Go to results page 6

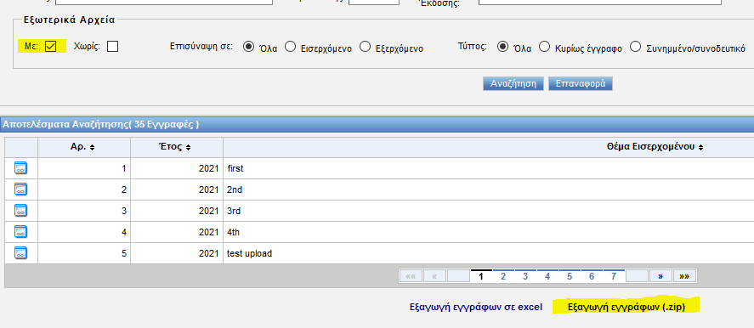pyautogui.click(x=592, y=276)
